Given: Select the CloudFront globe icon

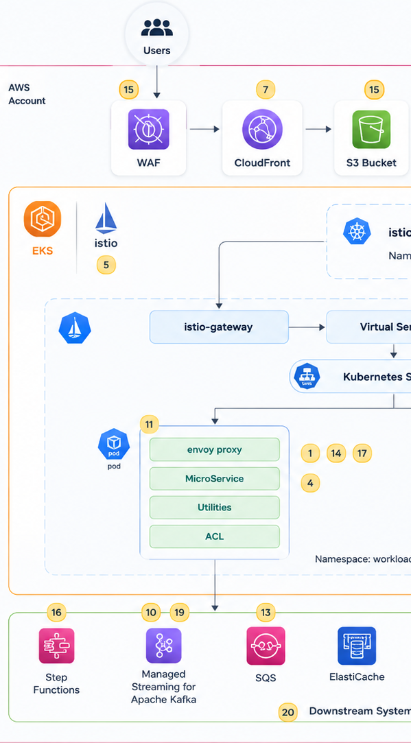Looking at the screenshot, I should pos(262,130).
